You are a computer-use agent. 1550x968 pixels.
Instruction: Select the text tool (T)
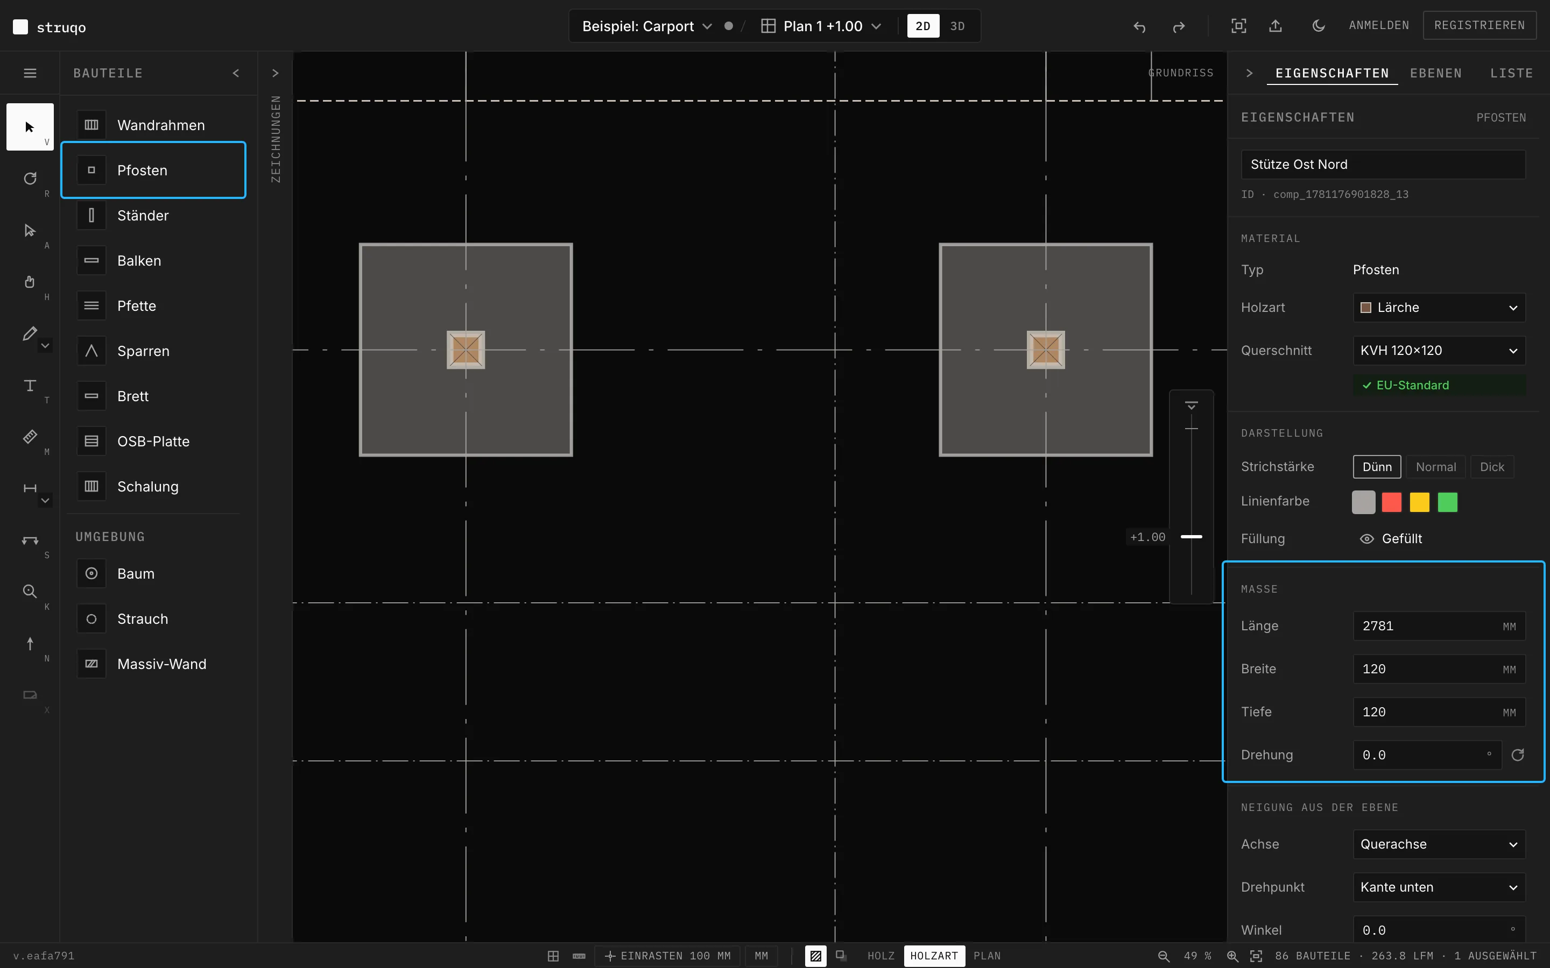(30, 385)
